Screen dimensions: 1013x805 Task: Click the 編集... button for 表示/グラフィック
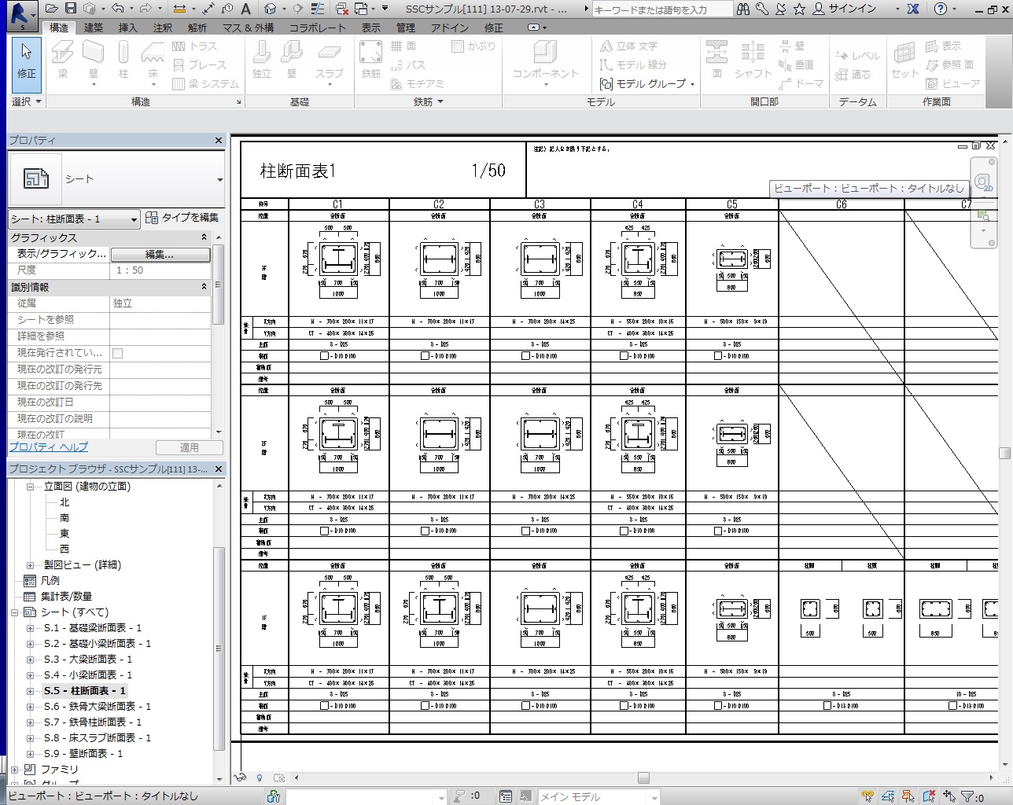point(160,255)
